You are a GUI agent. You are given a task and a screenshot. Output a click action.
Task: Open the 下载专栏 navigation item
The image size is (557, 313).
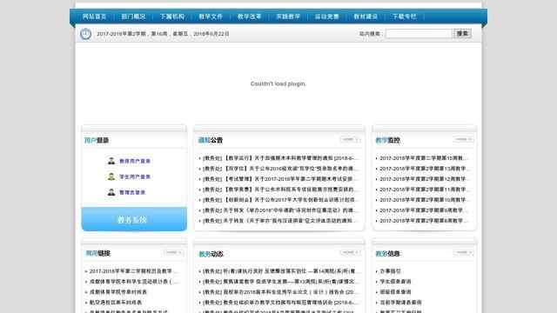coord(404,17)
